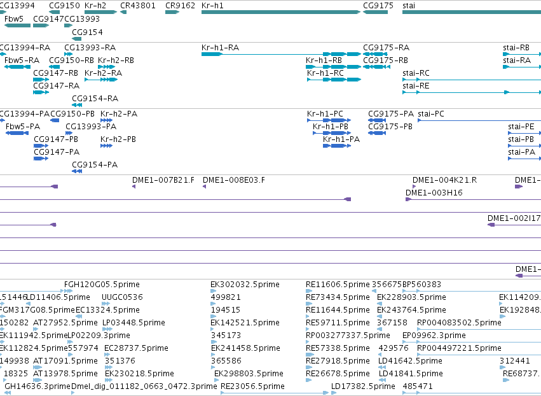Screen dimensions: 541x396
Task: Open the stai-PE protein label
Action: (x=521, y=127)
